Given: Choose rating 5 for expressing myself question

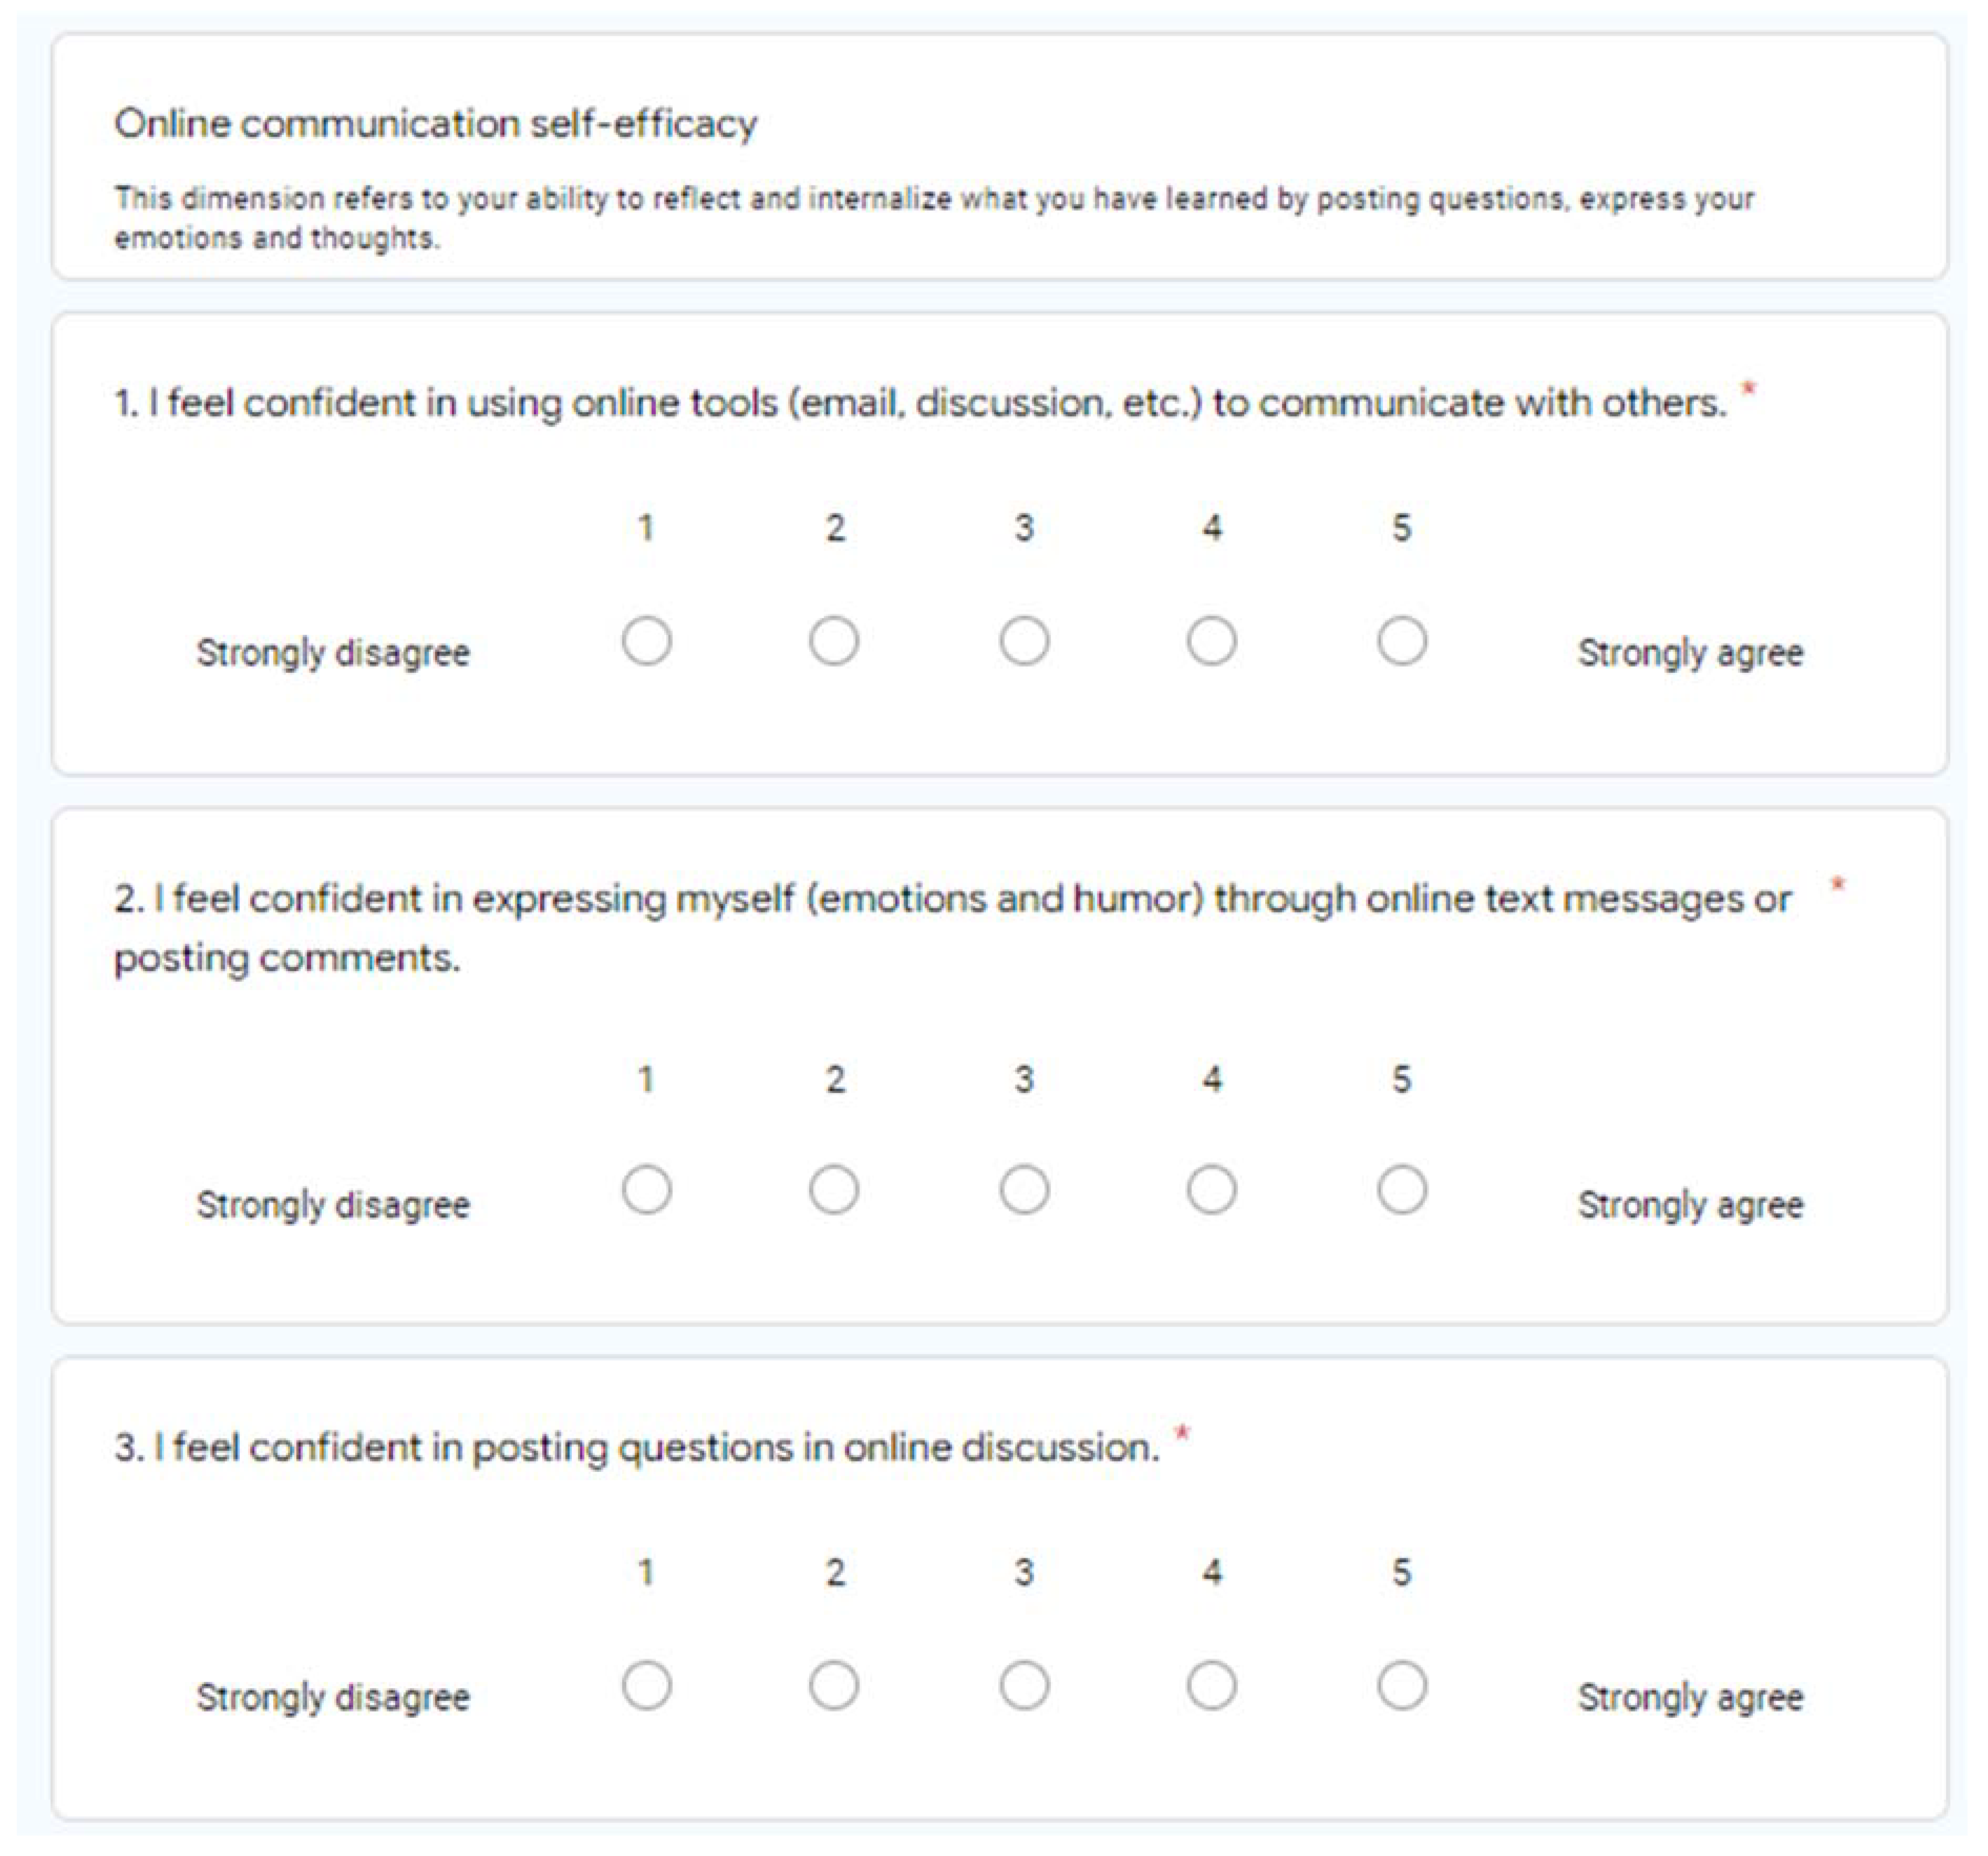Looking at the screenshot, I should click(1402, 1190).
